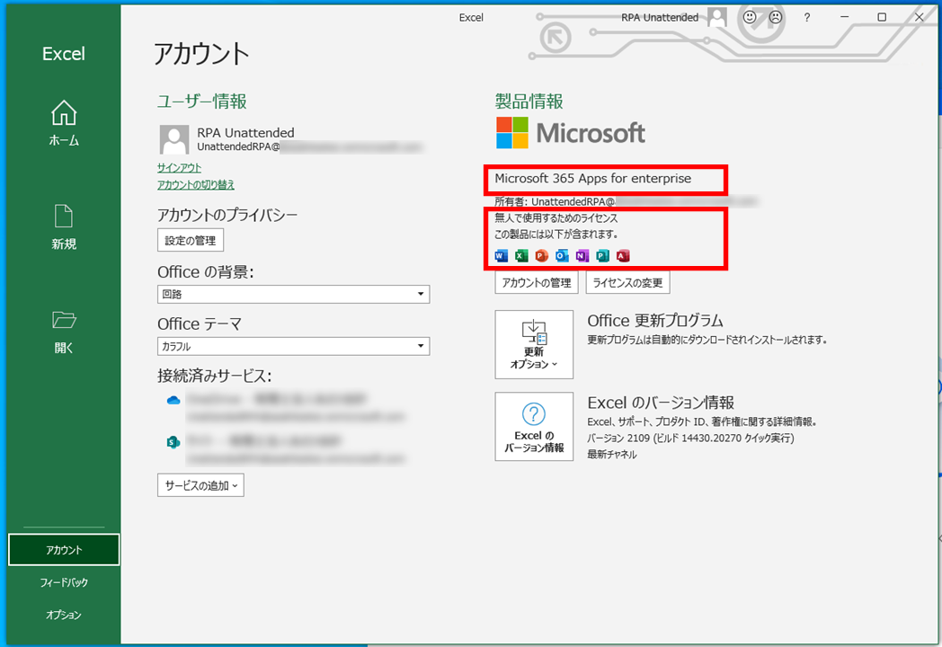Image resolution: width=942 pixels, height=647 pixels.
Task: Click the 最新チャネル text
Action: 611,454
